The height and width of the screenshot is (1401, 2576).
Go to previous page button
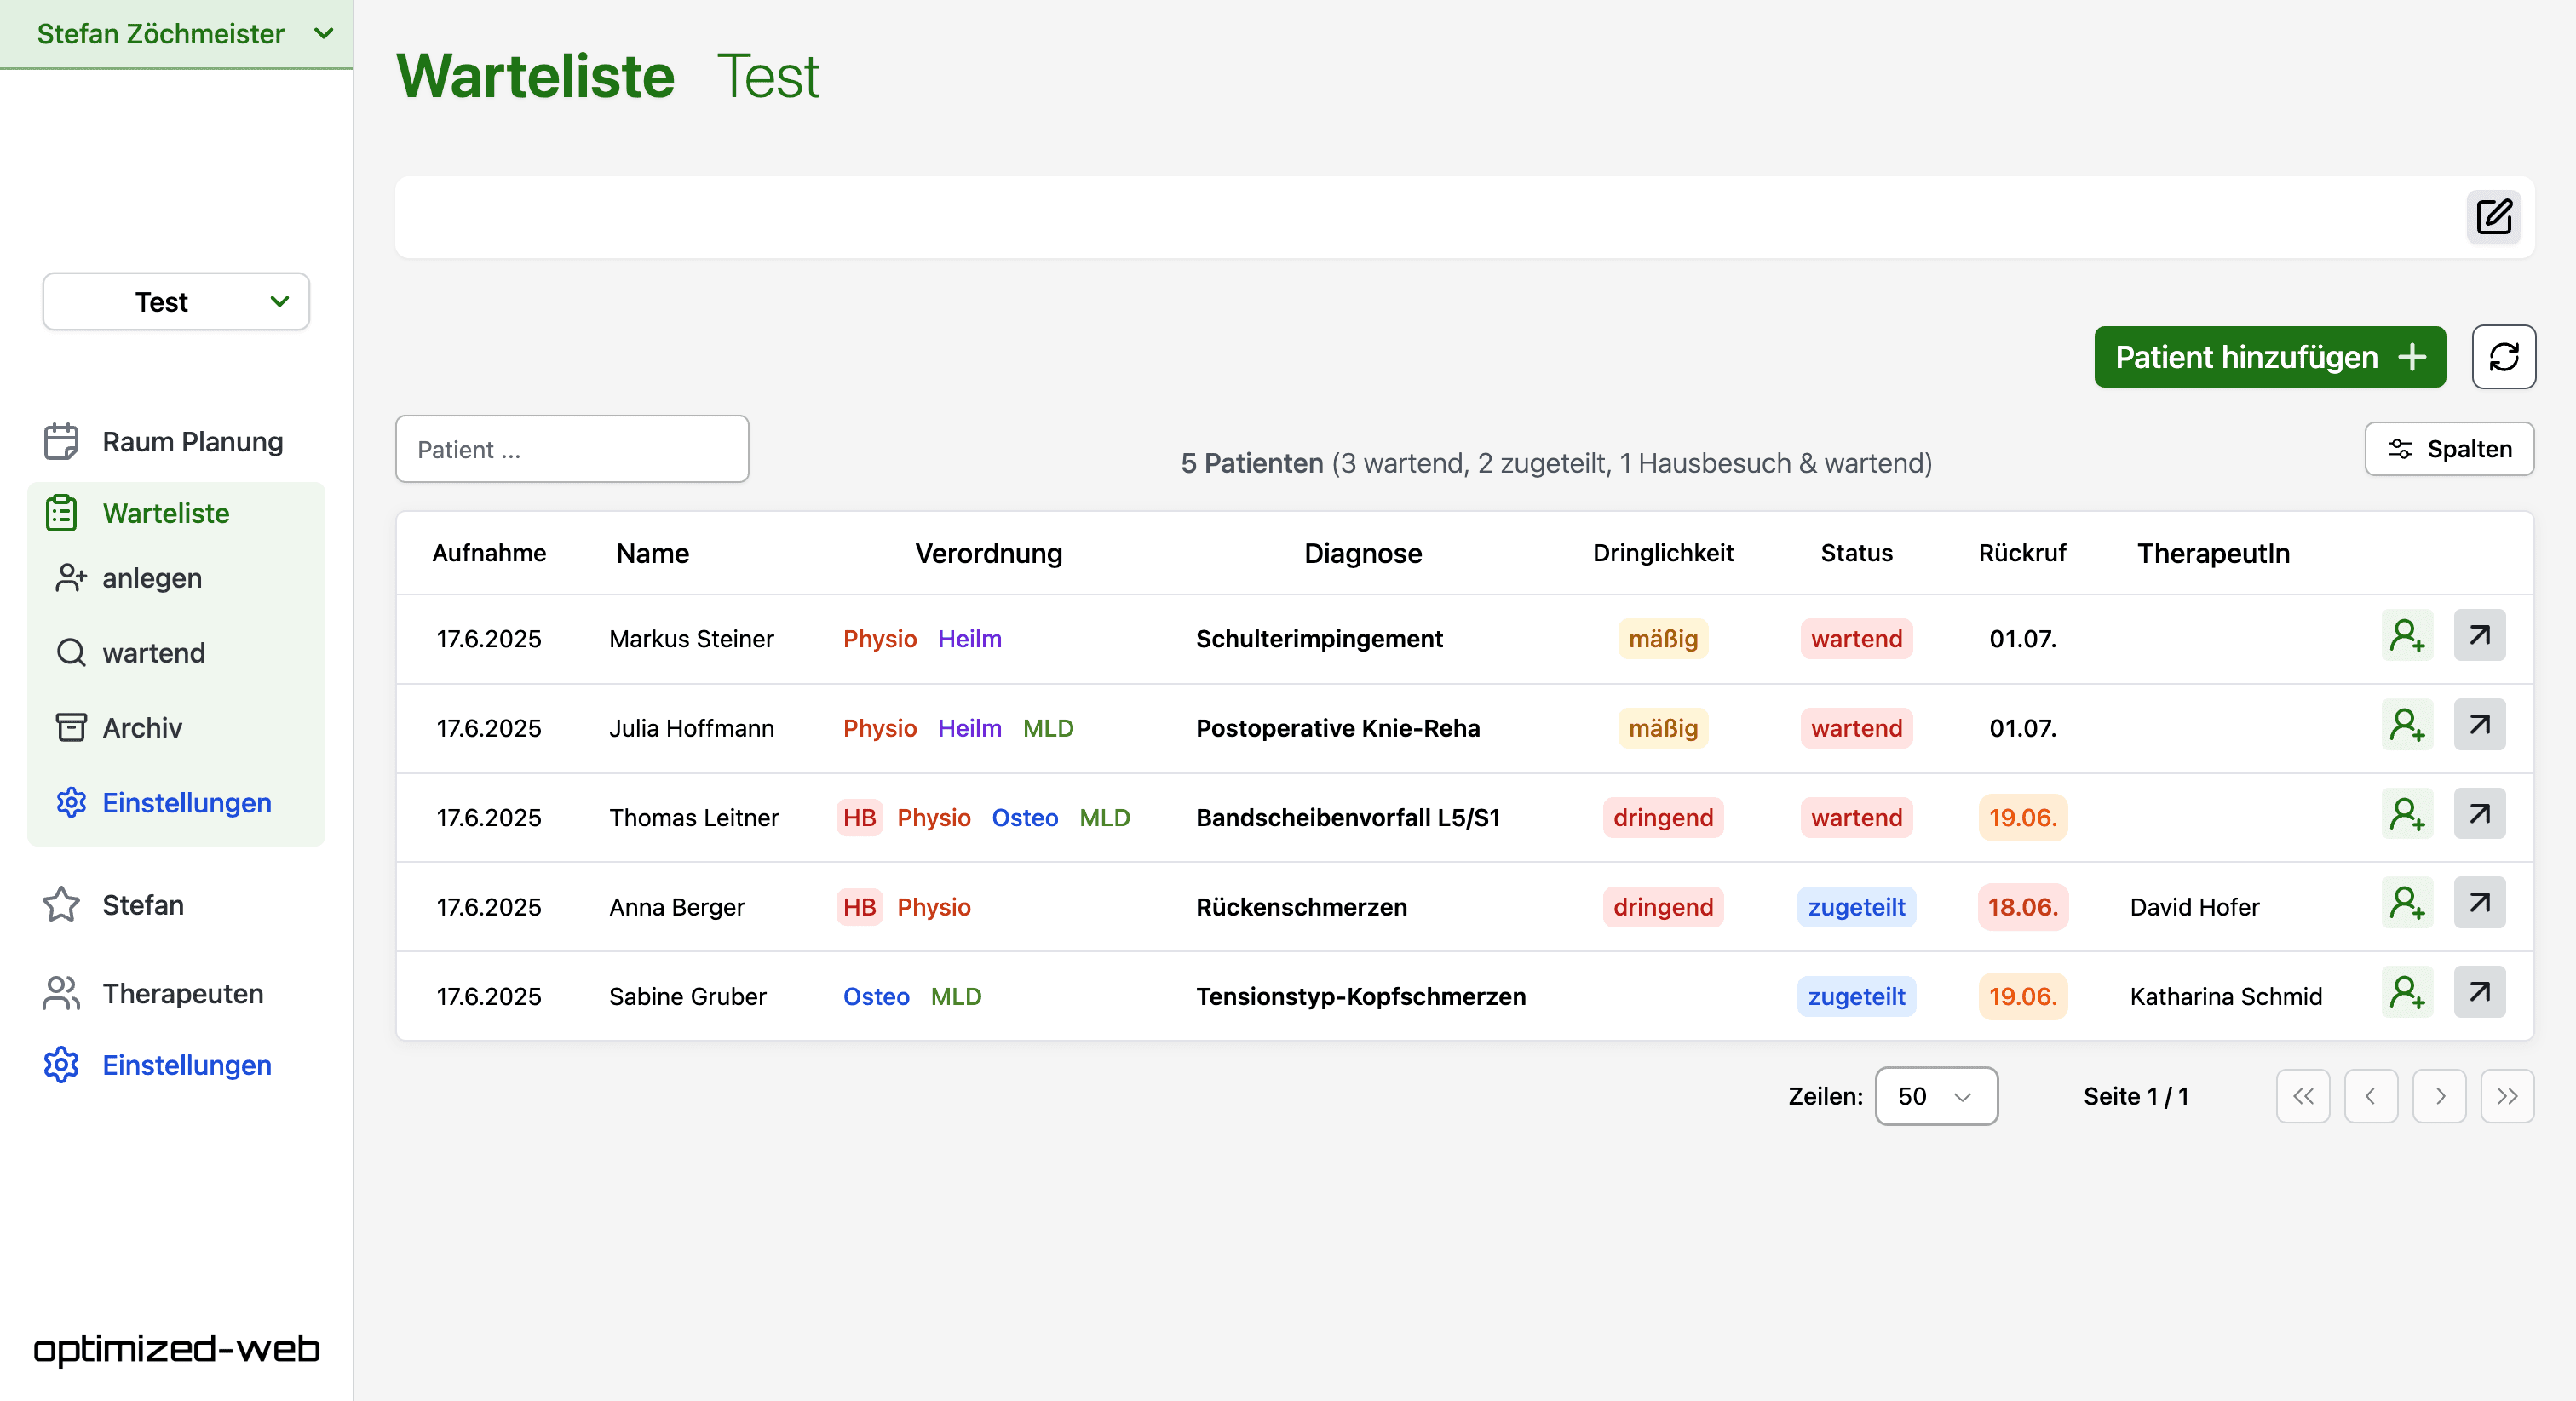tap(2370, 1096)
